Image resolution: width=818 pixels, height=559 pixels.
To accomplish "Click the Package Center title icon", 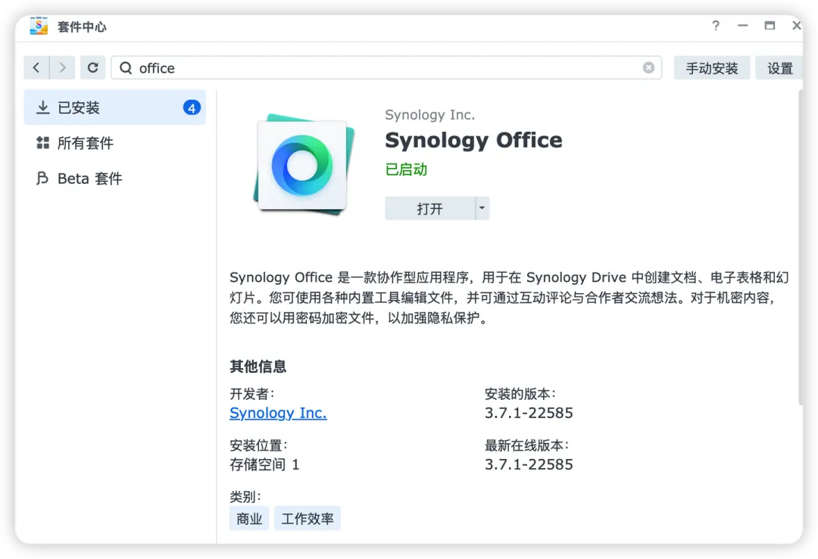I will 39,26.
